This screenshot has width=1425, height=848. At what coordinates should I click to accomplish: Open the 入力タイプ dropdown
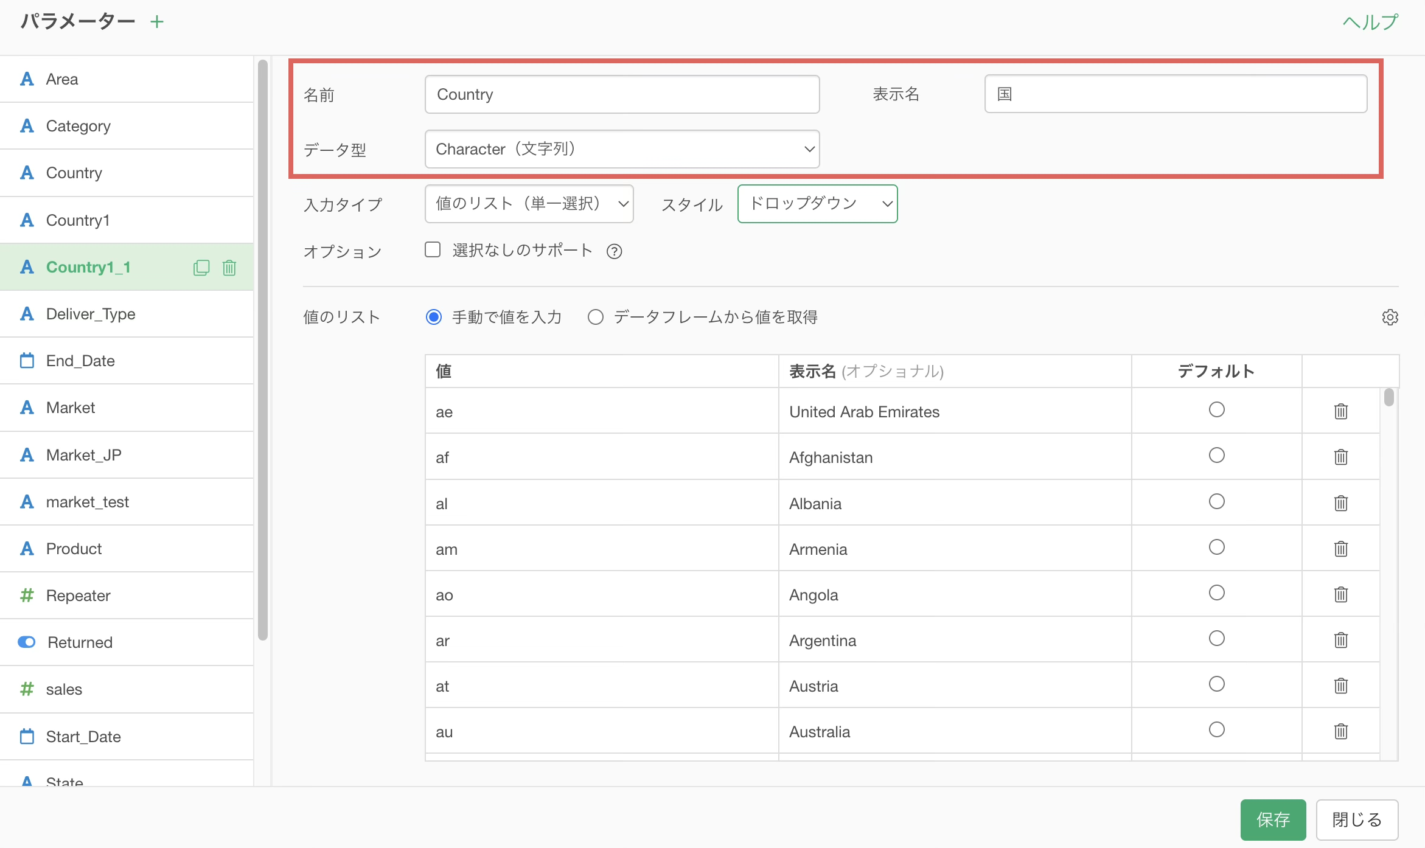tap(529, 204)
